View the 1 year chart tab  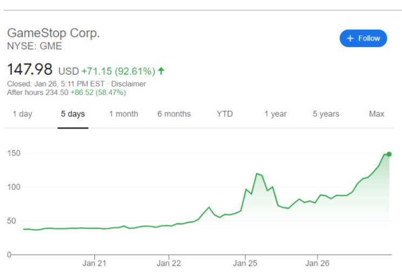point(275,113)
